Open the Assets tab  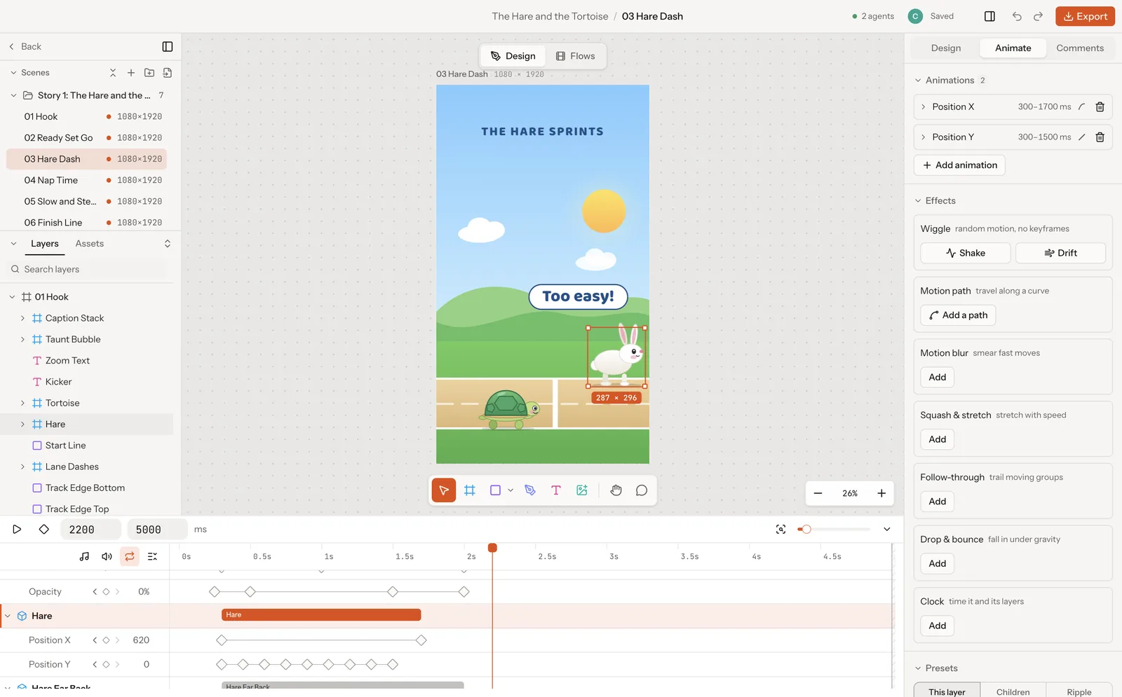click(x=90, y=244)
